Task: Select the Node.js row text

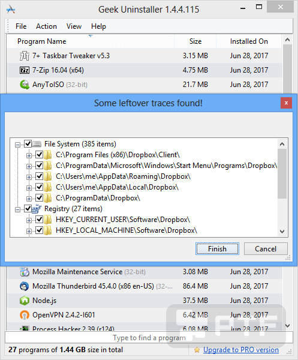Action: [44, 301]
